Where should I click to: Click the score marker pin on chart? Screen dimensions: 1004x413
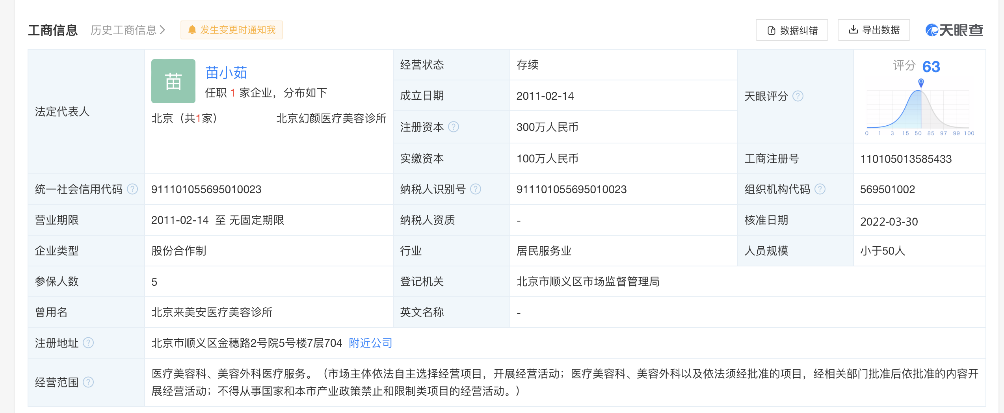click(x=921, y=82)
